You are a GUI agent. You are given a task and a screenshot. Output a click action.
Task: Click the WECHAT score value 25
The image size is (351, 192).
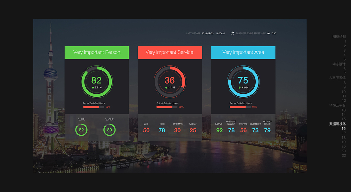coord(193,130)
